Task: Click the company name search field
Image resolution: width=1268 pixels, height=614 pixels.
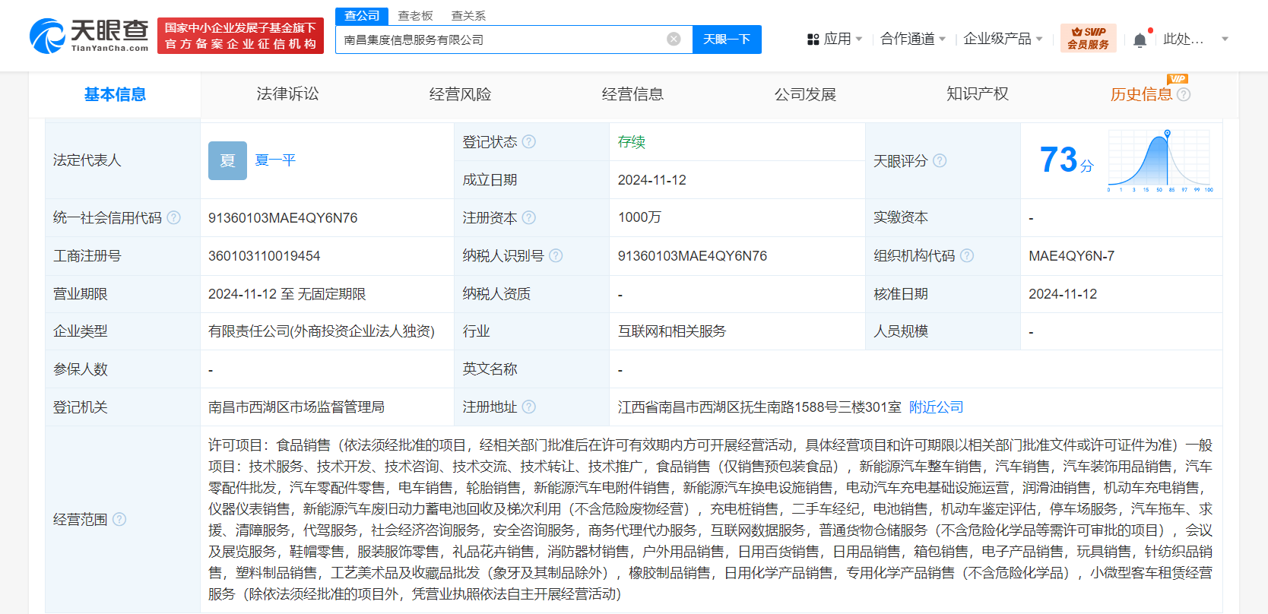Action: point(502,40)
